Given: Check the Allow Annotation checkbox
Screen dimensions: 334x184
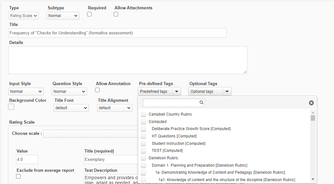Looking at the screenshot, I should pos(97,90).
